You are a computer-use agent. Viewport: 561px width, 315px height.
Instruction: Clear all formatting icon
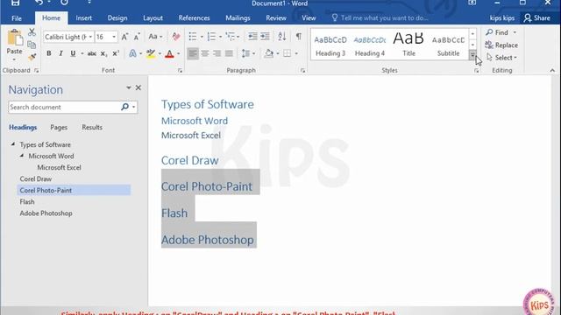(x=175, y=37)
